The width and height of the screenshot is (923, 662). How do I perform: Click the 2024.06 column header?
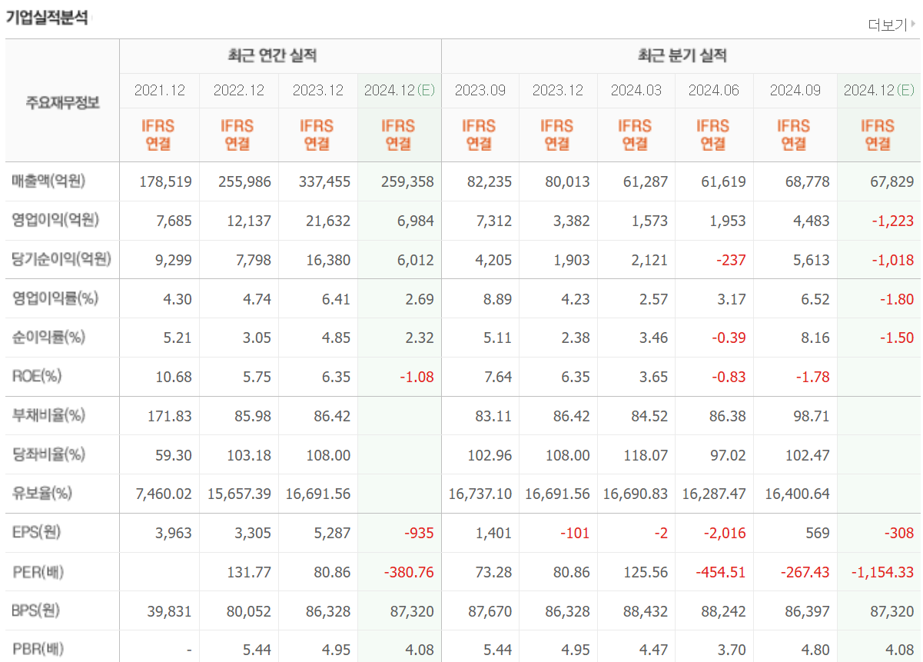click(x=714, y=90)
